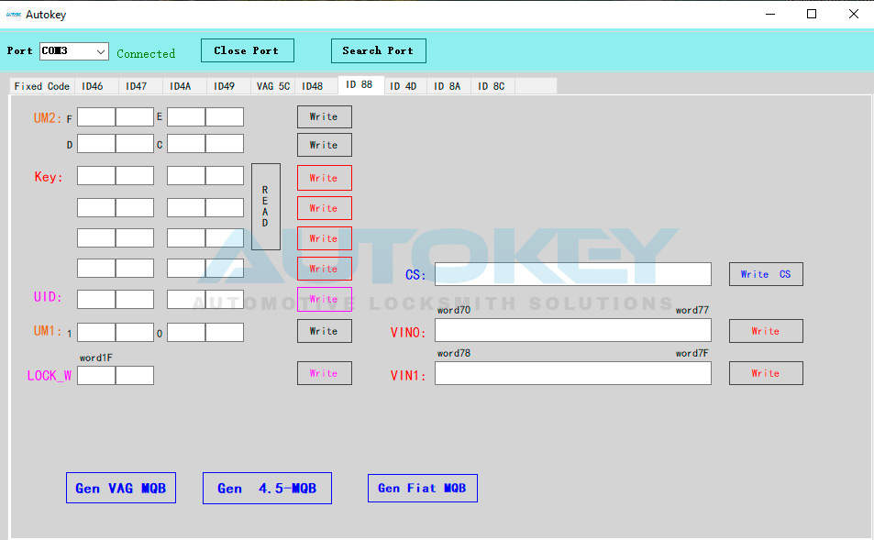Click the VIN1 input field
This screenshot has width=874, height=540.
click(x=573, y=373)
